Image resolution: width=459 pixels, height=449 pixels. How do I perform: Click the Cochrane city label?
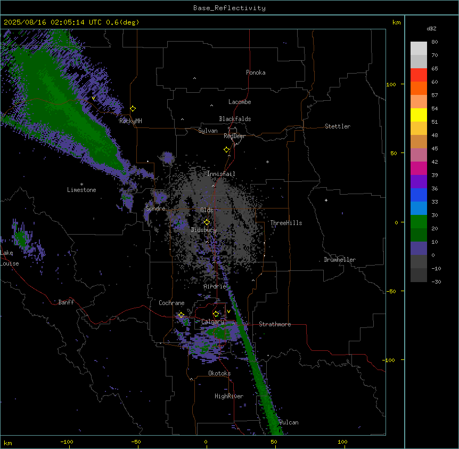pos(171,303)
